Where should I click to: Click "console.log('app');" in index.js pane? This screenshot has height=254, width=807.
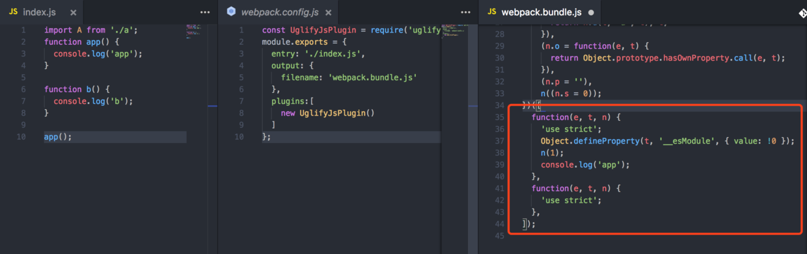pyautogui.click(x=98, y=54)
